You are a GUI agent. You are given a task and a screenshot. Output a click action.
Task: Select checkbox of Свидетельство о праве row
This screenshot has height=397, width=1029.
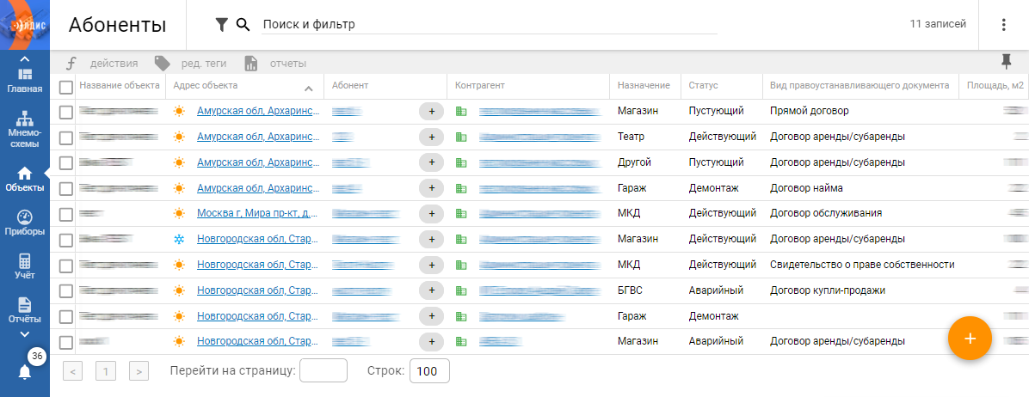tap(65, 266)
